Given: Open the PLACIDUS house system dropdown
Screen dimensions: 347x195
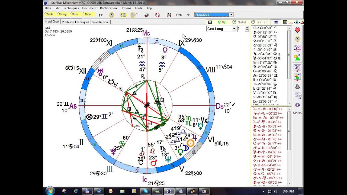Looking at the screenshot, I should (x=231, y=15).
